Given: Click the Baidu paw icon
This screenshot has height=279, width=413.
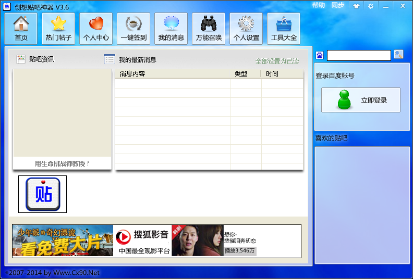Looking at the screenshot, I should (x=320, y=55).
